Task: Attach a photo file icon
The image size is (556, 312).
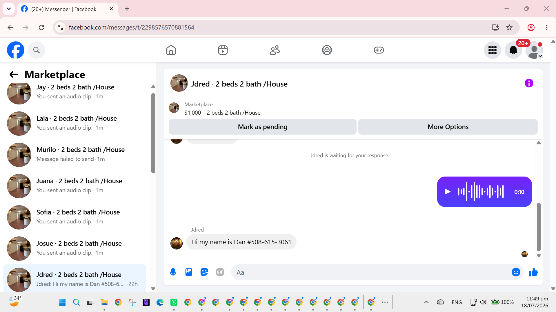Action: coord(189,272)
